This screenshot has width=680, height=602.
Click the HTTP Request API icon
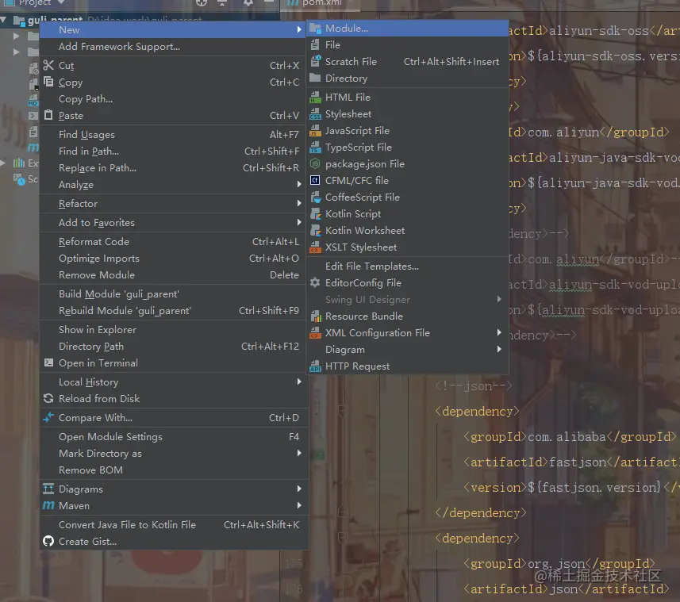coord(315,366)
